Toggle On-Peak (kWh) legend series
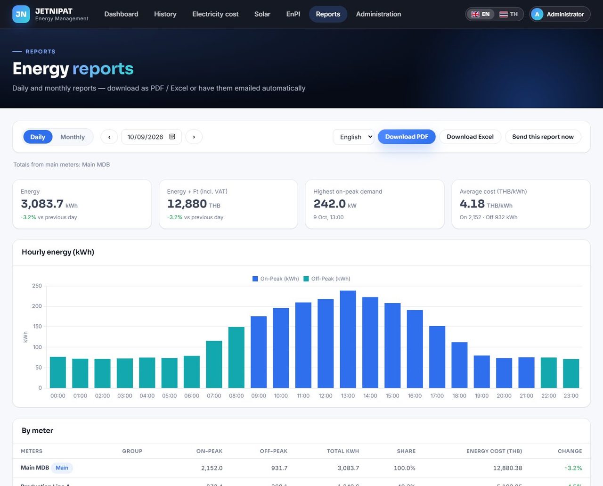 pos(276,279)
